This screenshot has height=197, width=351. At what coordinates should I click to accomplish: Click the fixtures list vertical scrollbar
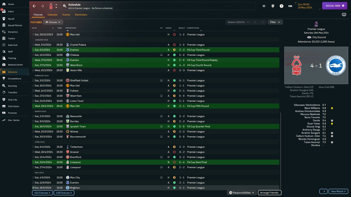pyautogui.click(x=280, y=150)
